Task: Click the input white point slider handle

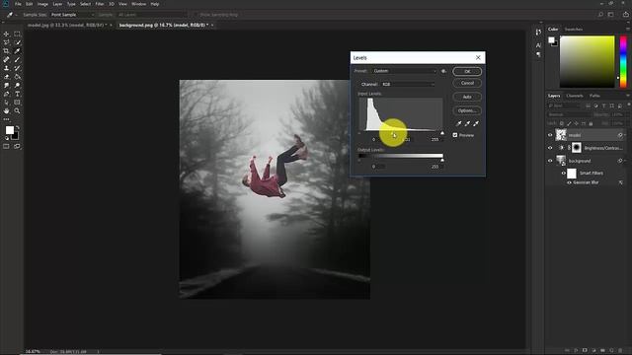Action: (x=442, y=133)
